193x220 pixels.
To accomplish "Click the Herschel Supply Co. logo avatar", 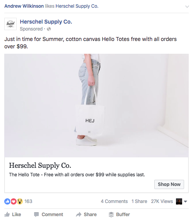I will [10, 24].
